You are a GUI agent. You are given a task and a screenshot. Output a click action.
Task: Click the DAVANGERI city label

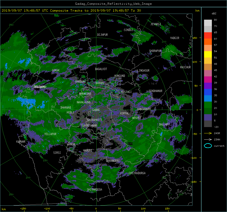click(x=113, y=161)
